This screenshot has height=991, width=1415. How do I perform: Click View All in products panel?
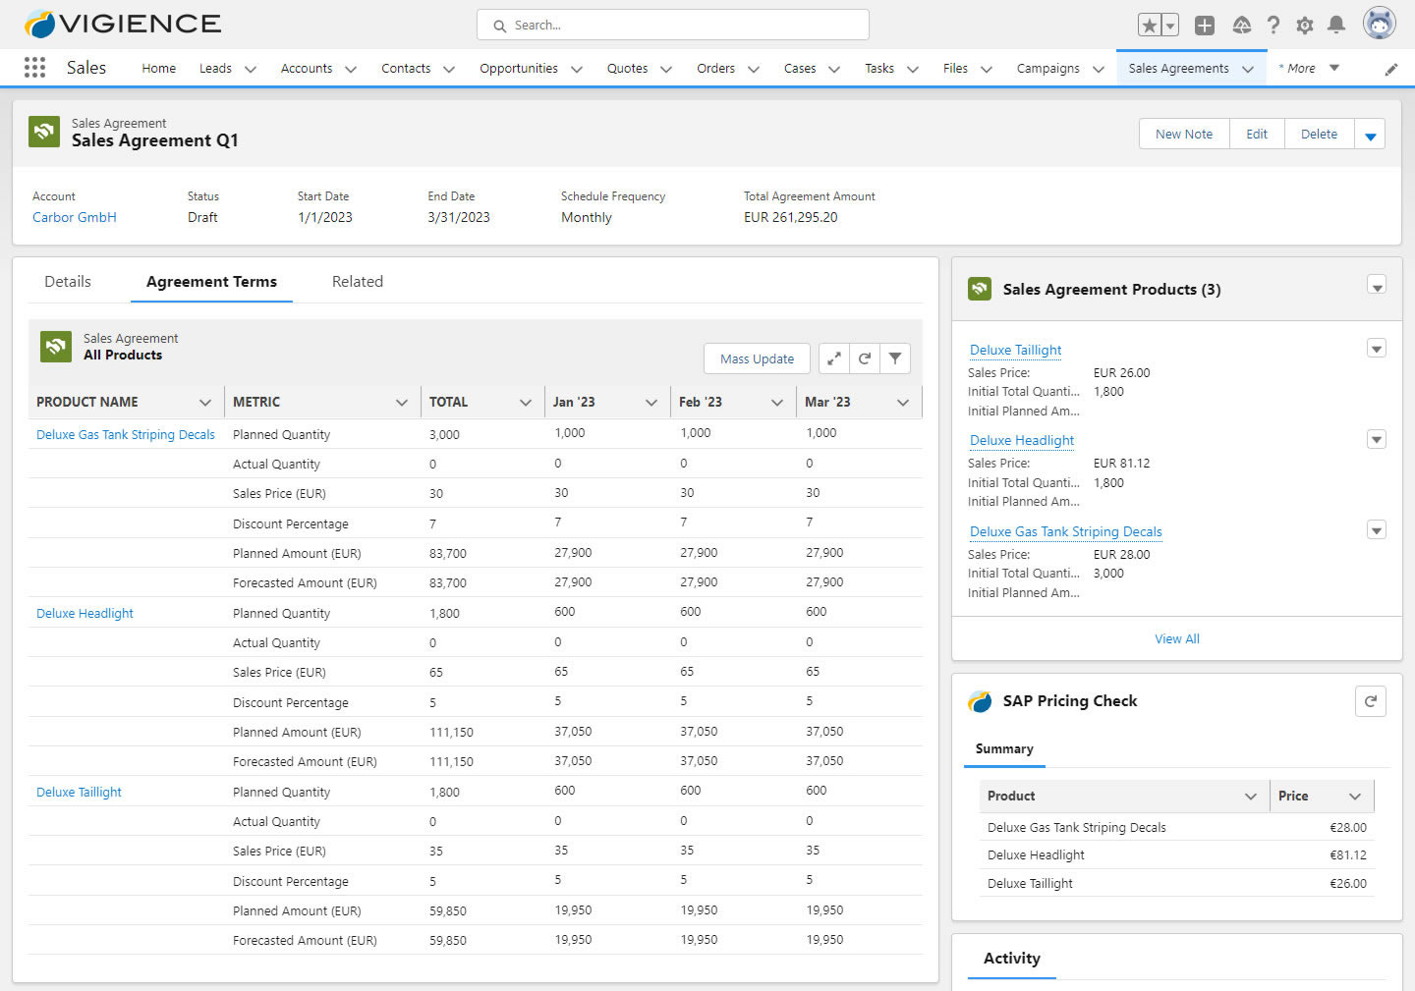1177,638
